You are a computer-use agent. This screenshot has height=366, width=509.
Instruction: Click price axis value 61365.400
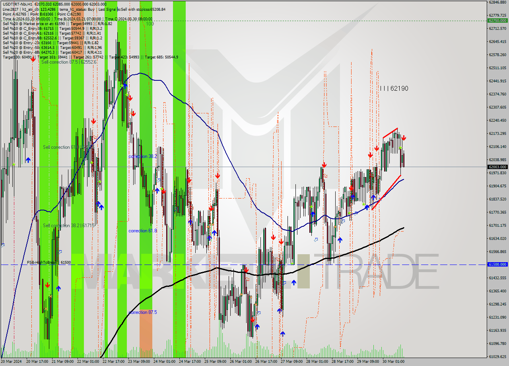tap(497, 291)
